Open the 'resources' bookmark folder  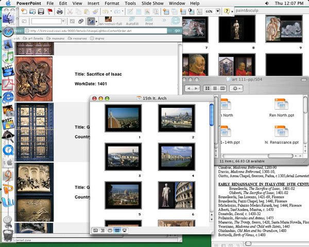point(77,39)
